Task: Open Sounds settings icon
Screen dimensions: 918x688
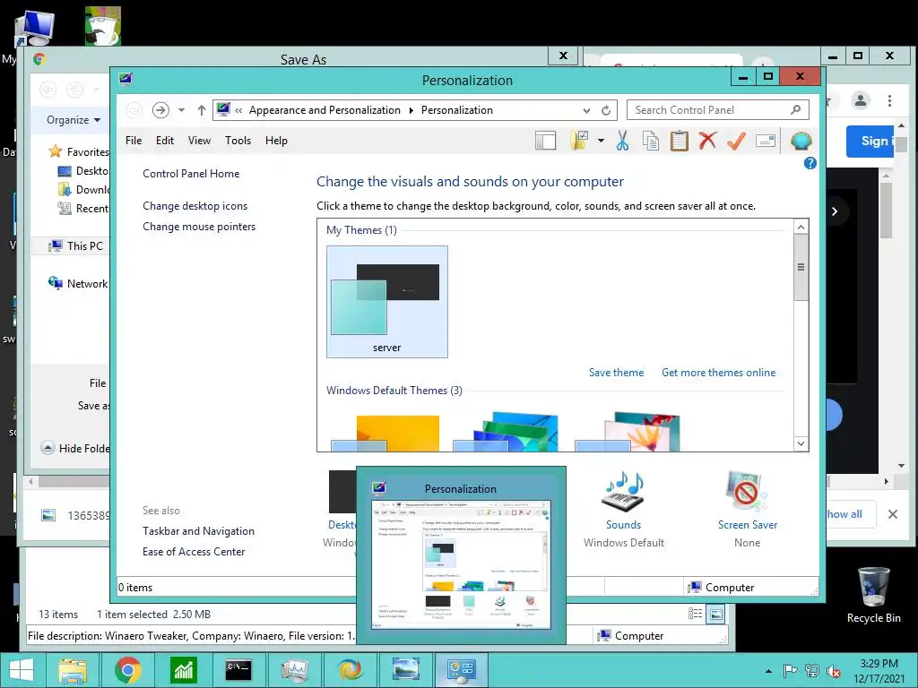Action: pos(623,492)
